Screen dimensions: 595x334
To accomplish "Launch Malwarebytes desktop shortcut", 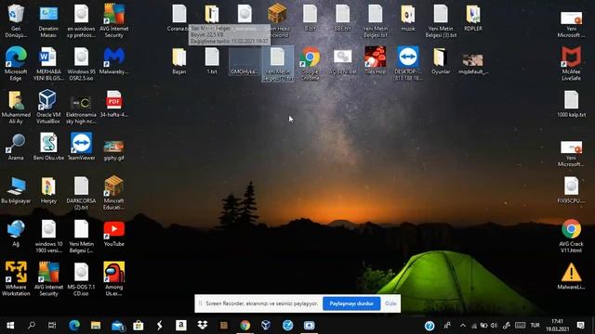I will point(113,60).
